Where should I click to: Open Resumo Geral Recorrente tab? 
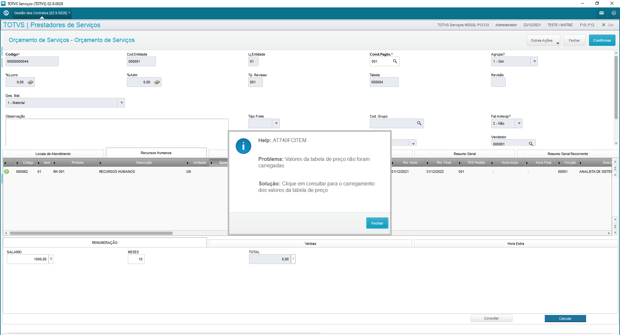(x=567, y=154)
